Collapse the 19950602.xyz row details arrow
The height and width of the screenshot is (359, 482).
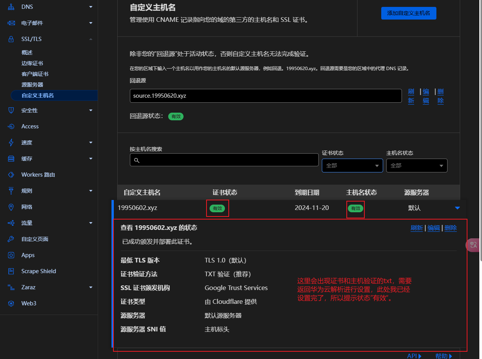(x=457, y=208)
